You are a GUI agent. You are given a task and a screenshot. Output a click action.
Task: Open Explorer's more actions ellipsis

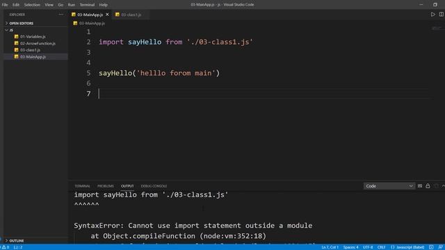pyautogui.click(x=61, y=15)
